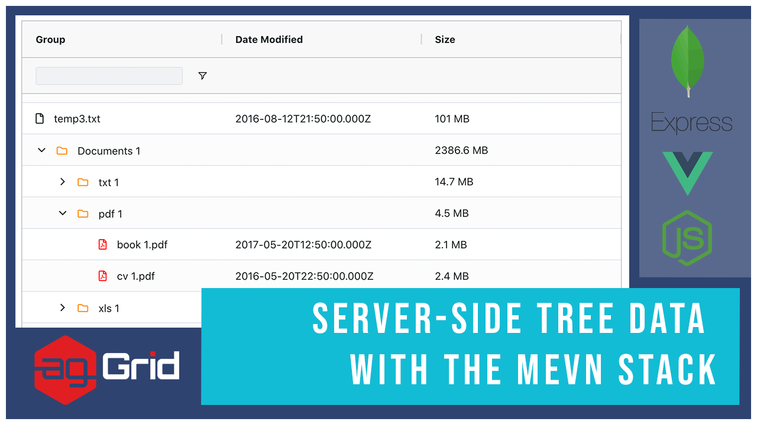757x425 pixels.
Task: Expand the txt 1 folder
Action: 63,182
